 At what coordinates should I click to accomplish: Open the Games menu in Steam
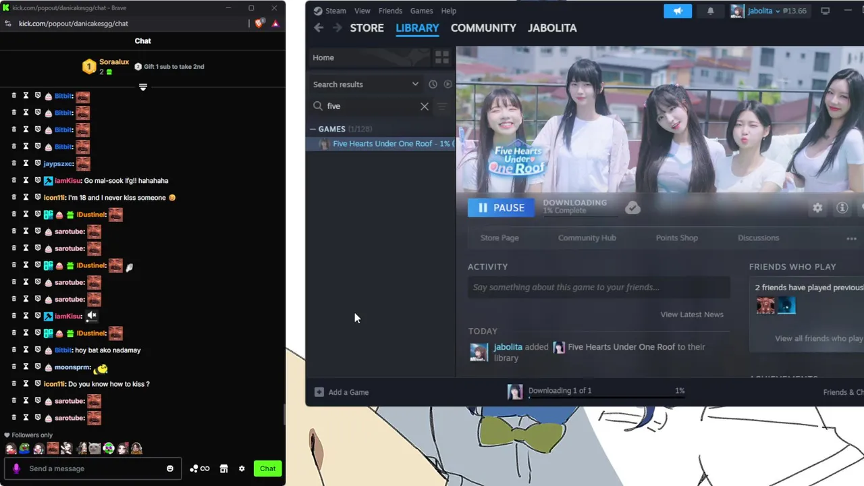(x=422, y=11)
